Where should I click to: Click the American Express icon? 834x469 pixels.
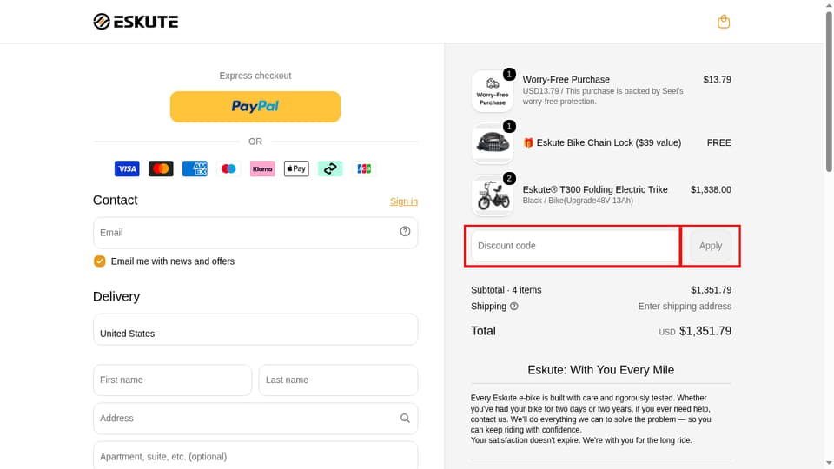195,169
